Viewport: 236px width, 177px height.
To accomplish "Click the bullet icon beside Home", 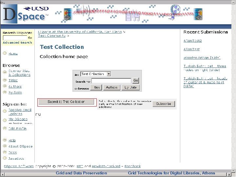I will point(5,53).
